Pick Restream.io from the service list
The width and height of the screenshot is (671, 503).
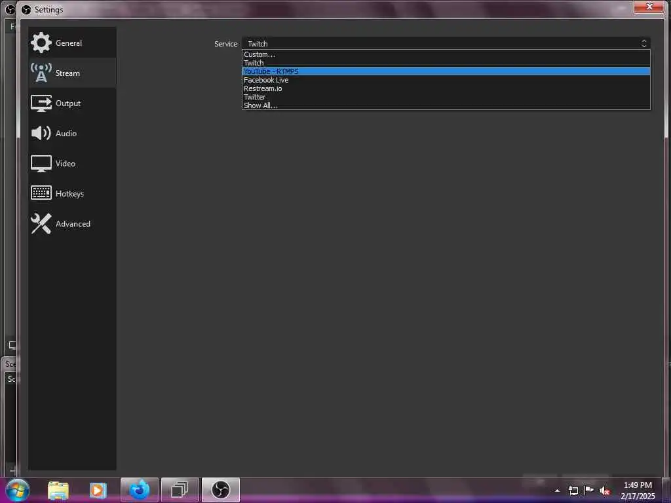coord(446,88)
